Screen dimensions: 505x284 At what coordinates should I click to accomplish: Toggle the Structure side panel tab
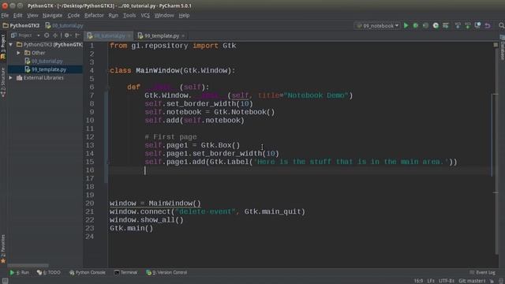pyautogui.click(x=3, y=82)
